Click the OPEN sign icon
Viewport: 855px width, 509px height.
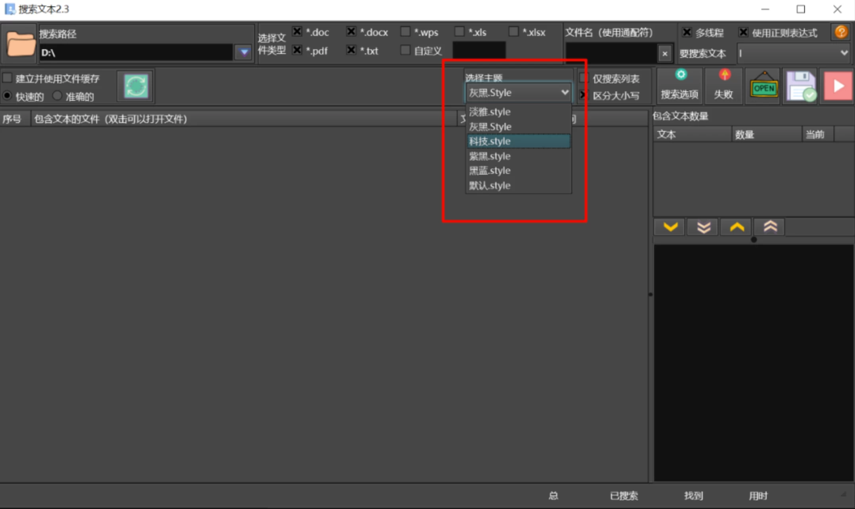coord(764,87)
